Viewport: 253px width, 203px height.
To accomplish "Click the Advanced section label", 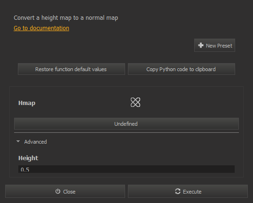I will click(x=35, y=142).
